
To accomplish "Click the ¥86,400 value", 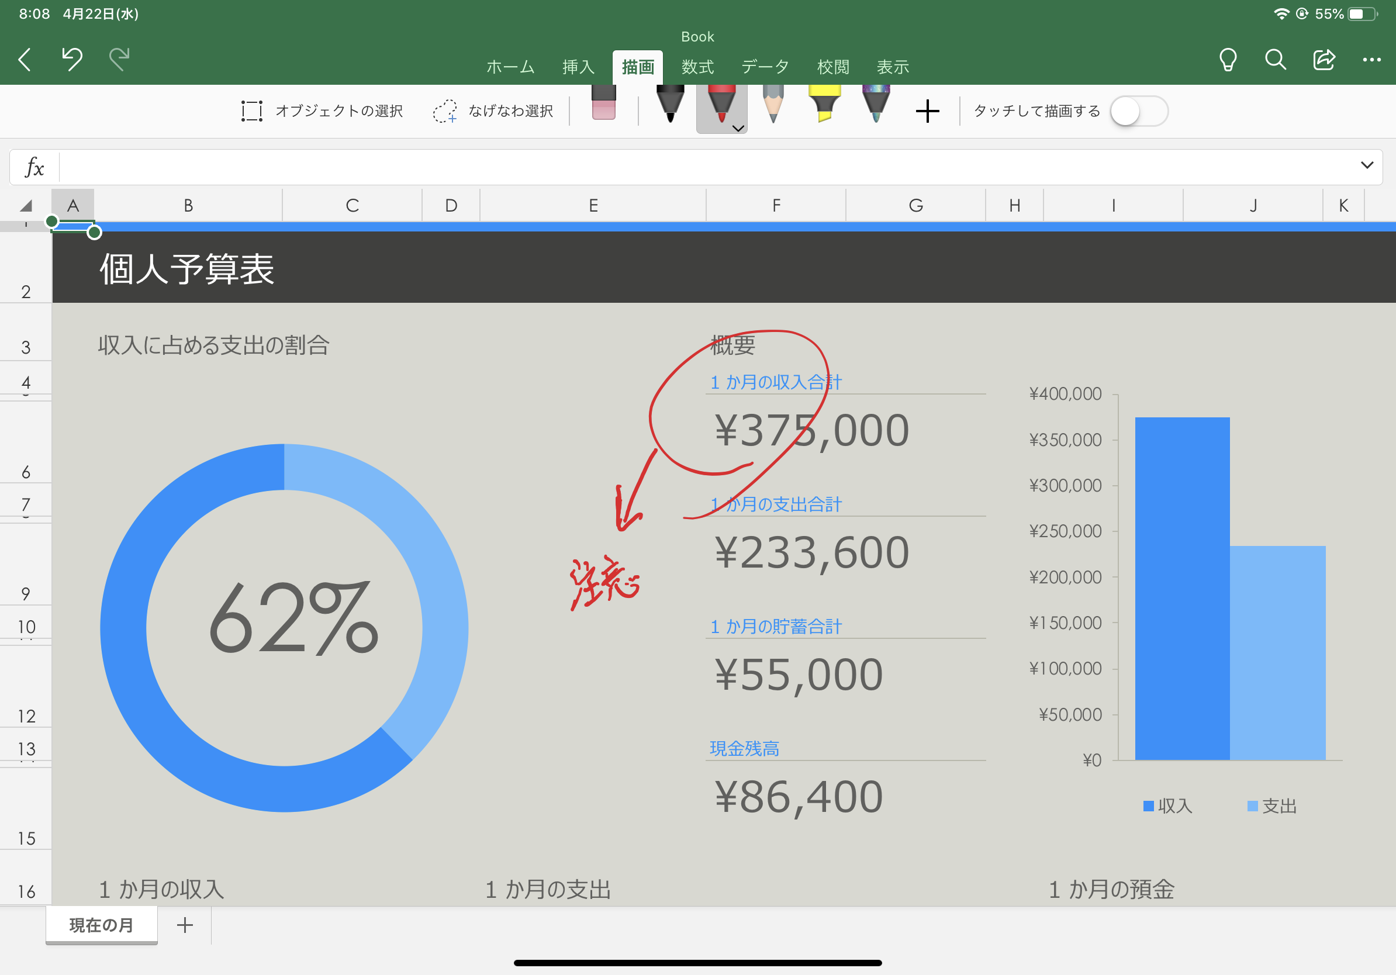I will 799,797.
